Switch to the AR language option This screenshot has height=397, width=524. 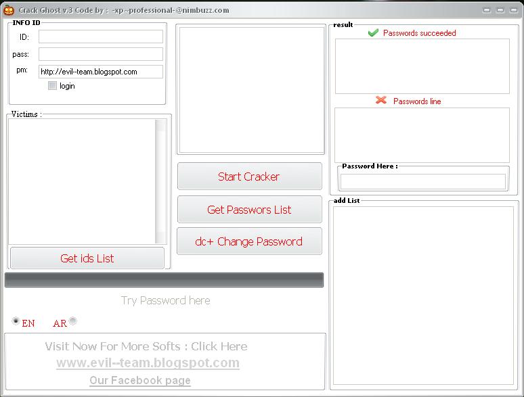point(72,321)
